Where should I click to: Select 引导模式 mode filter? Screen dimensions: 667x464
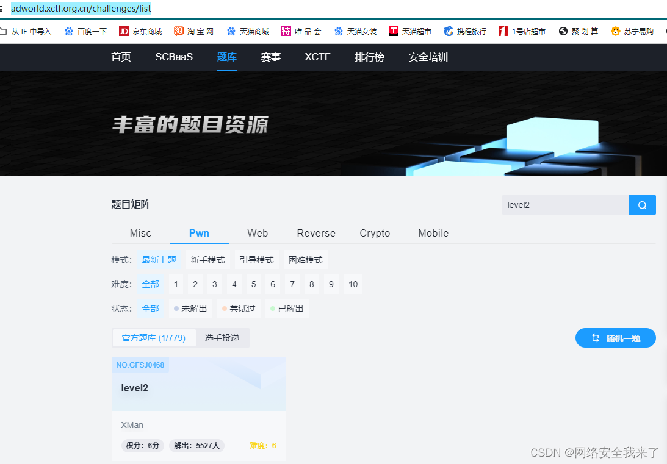256,260
